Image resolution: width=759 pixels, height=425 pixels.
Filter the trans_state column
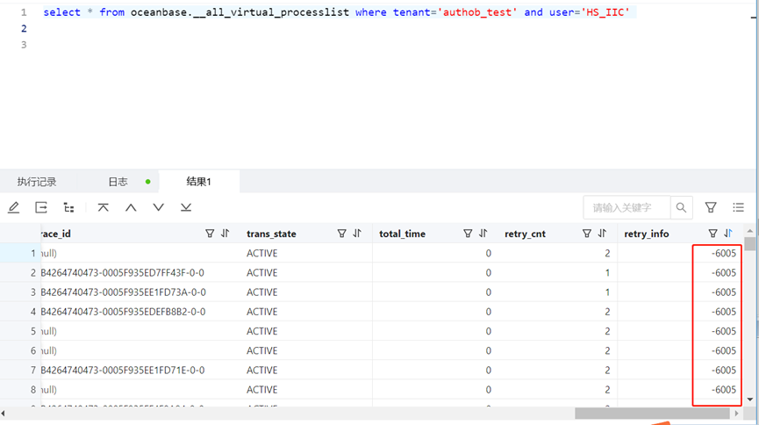pyautogui.click(x=341, y=234)
